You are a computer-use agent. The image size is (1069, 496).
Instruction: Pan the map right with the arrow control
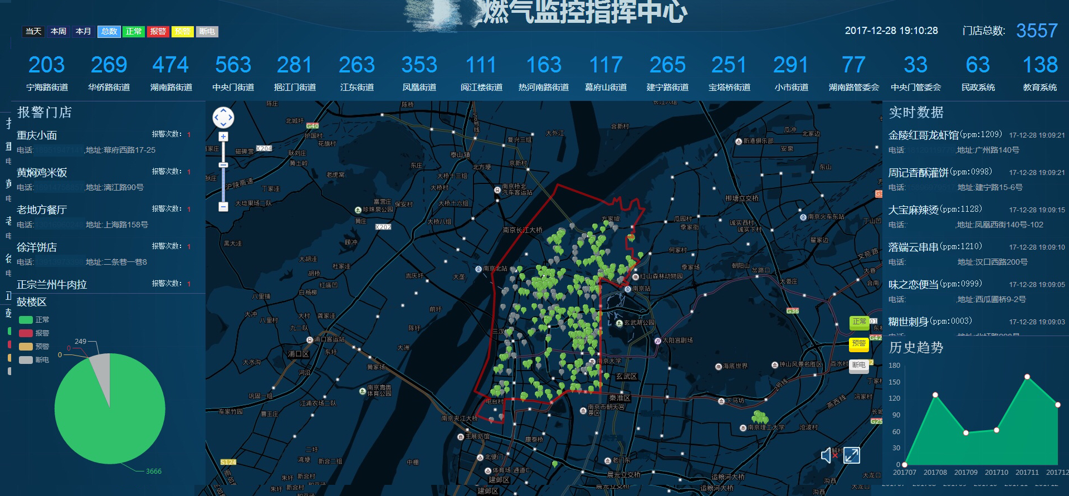(231, 118)
